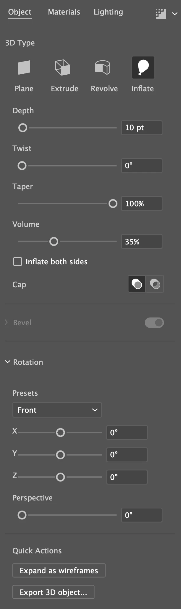This screenshot has height=609, width=181.
Task: Expand the Bevel section
Action: coord(7,322)
